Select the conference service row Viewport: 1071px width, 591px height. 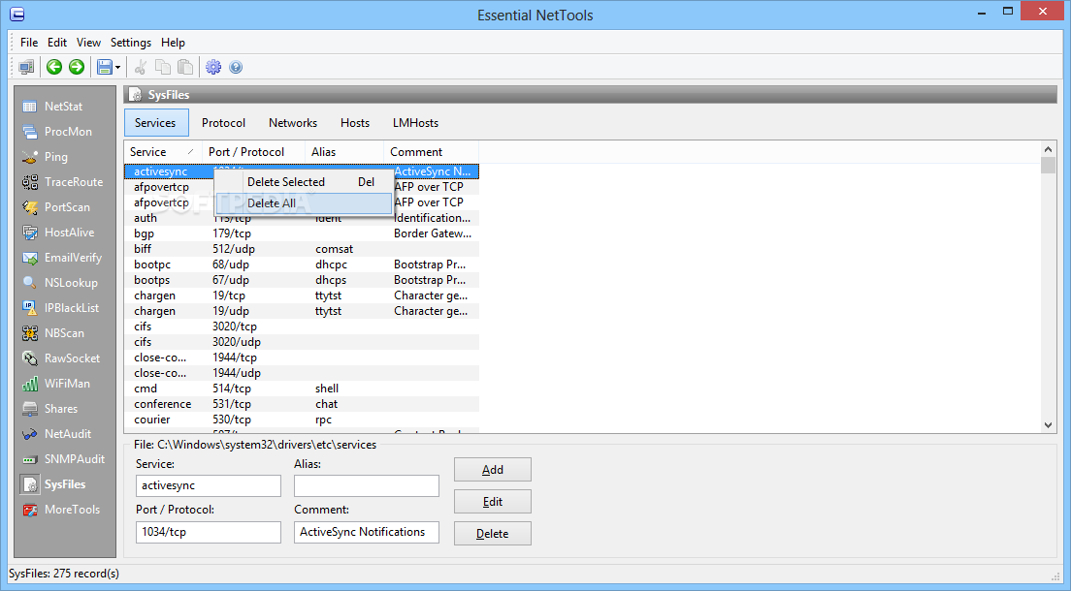302,404
